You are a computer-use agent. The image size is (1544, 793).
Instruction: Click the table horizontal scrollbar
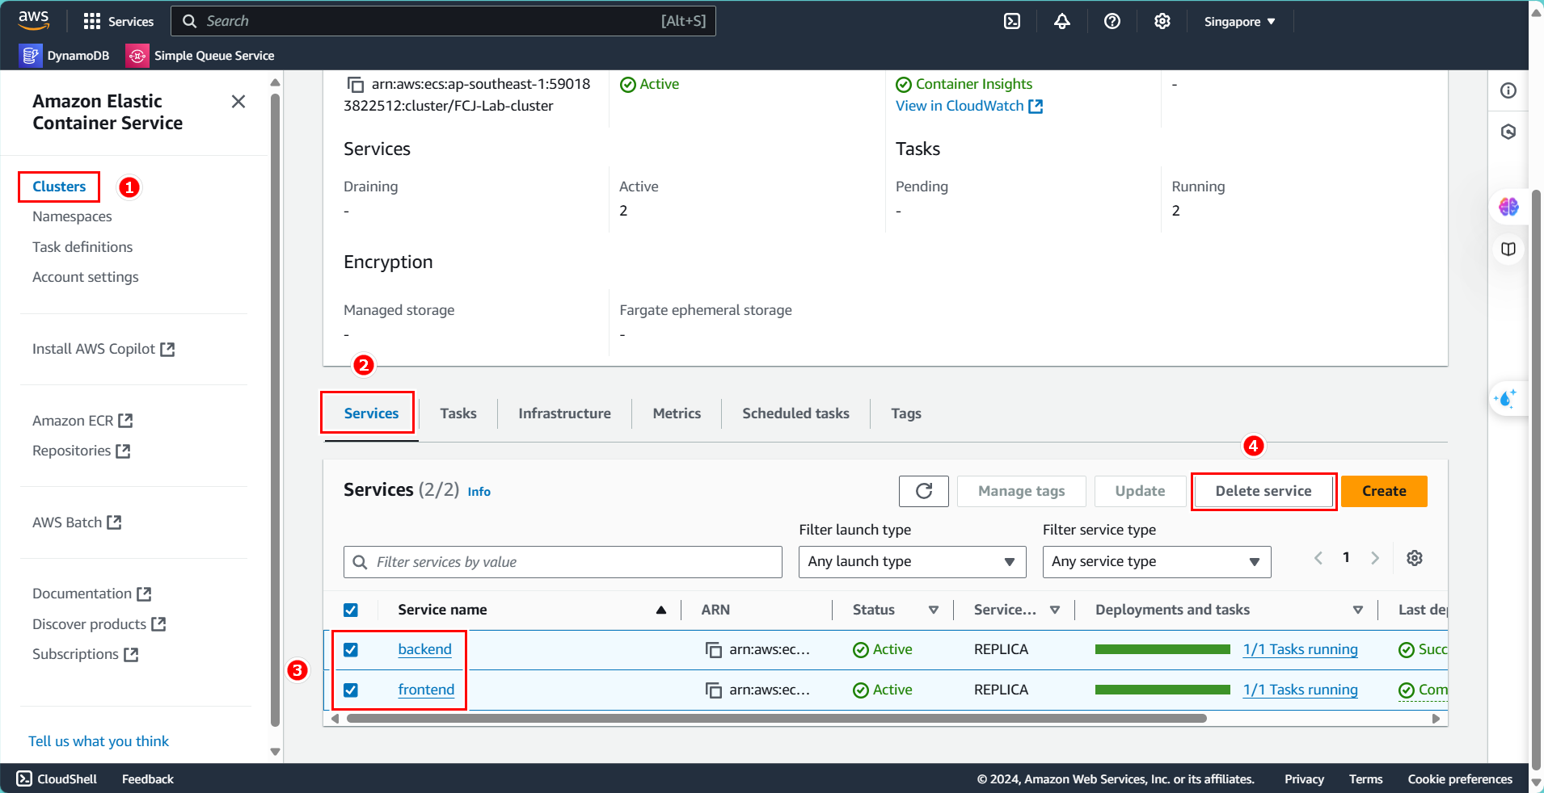click(776, 719)
